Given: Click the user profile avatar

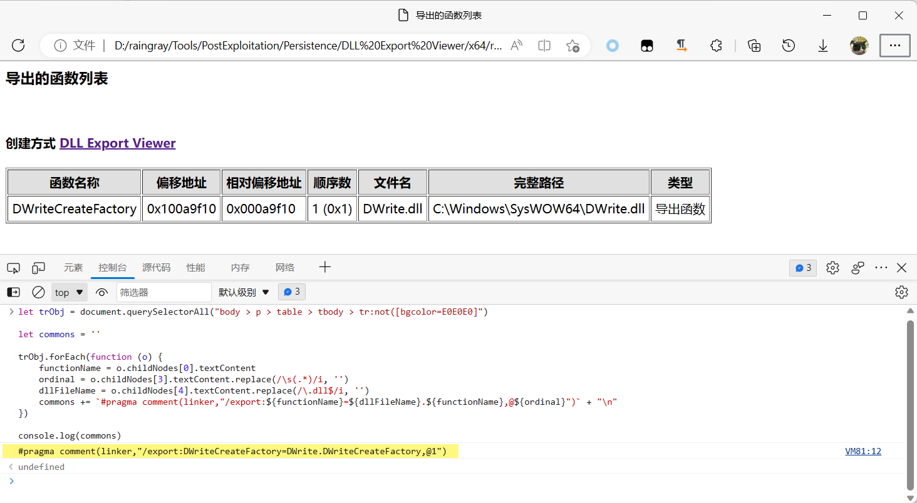Looking at the screenshot, I should (859, 46).
